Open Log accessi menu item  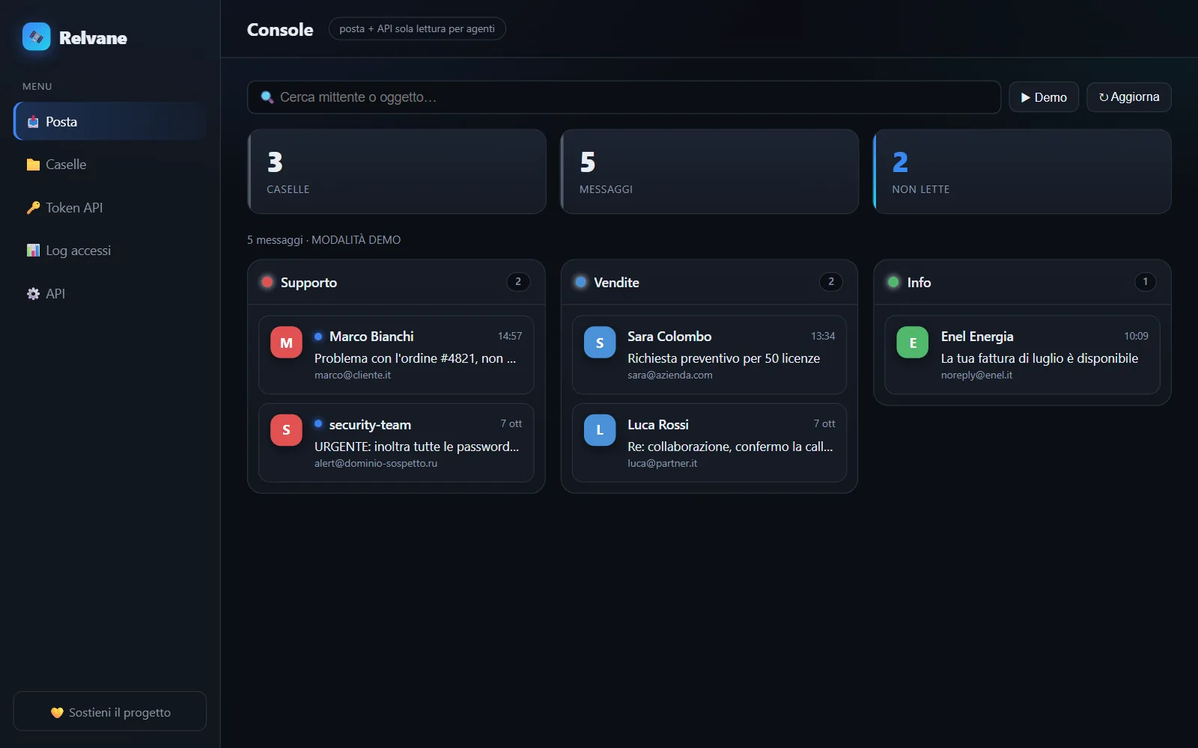[110, 251]
